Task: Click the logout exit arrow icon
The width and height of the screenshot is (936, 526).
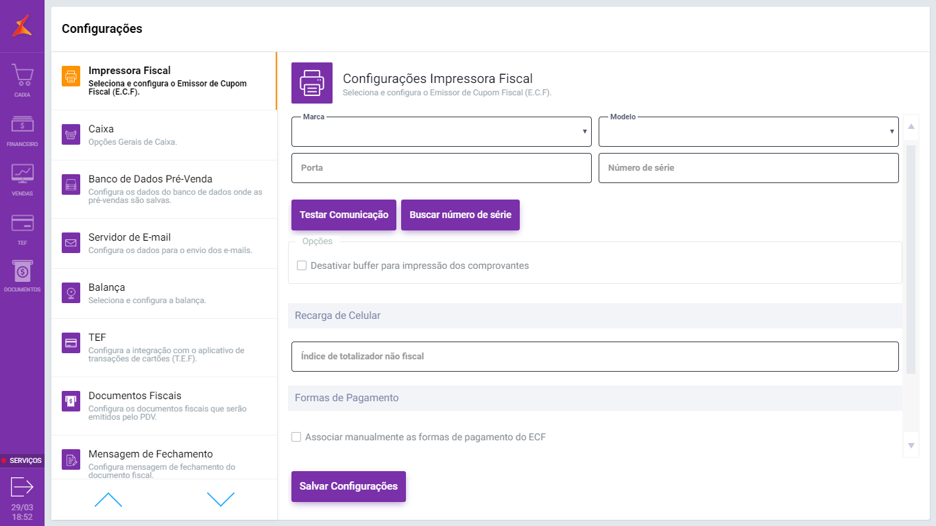Action: 22,487
